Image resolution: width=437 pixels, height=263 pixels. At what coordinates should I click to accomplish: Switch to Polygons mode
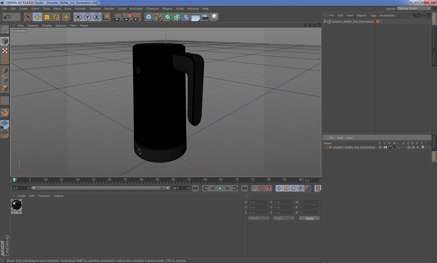pos(5,89)
